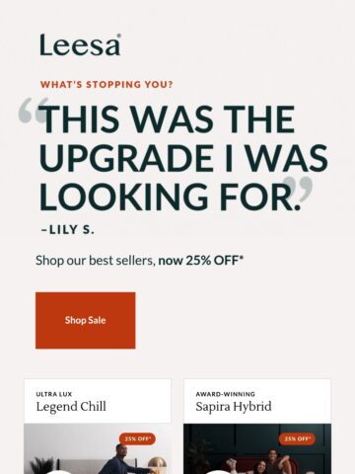Click the 25% OFF badge on Legend Chill
The width and height of the screenshot is (355, 474).
tap(137, 438)
